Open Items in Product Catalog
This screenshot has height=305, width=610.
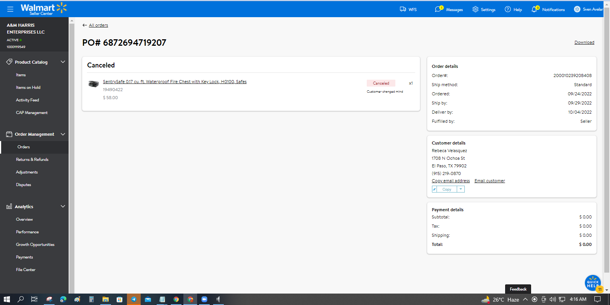point(21,75)
